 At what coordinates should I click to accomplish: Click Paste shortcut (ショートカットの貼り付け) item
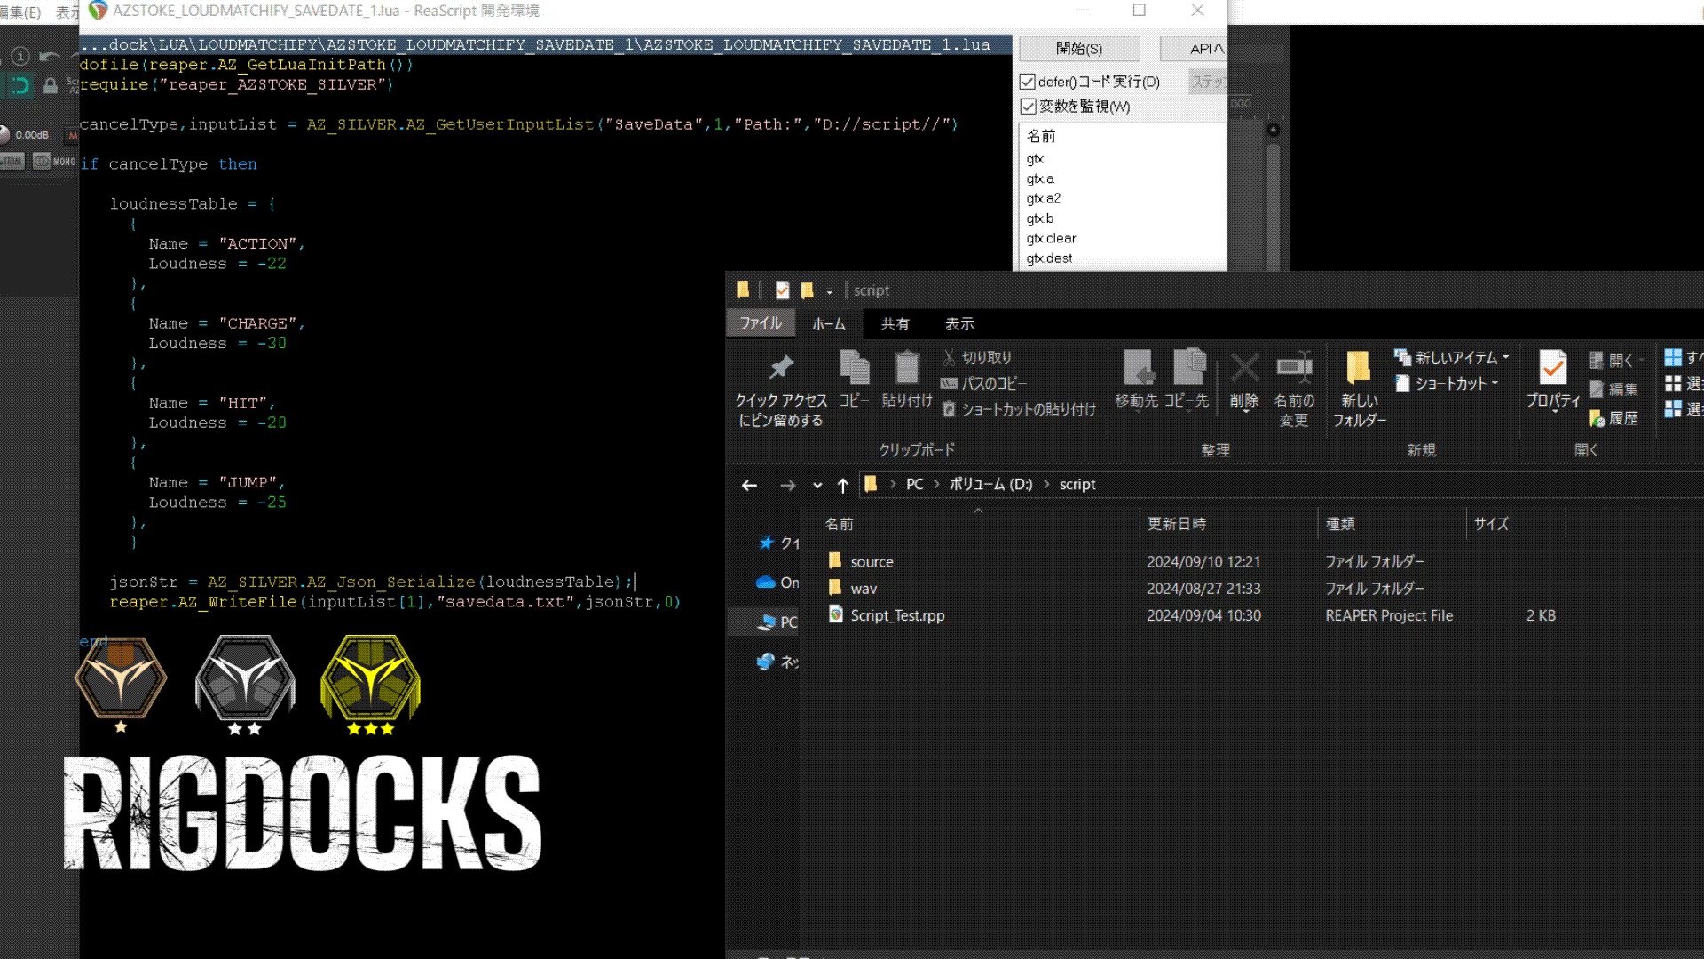tap(1019, 409)
